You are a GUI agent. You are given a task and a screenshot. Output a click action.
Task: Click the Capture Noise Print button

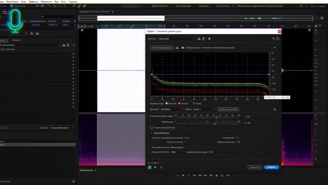162,48
